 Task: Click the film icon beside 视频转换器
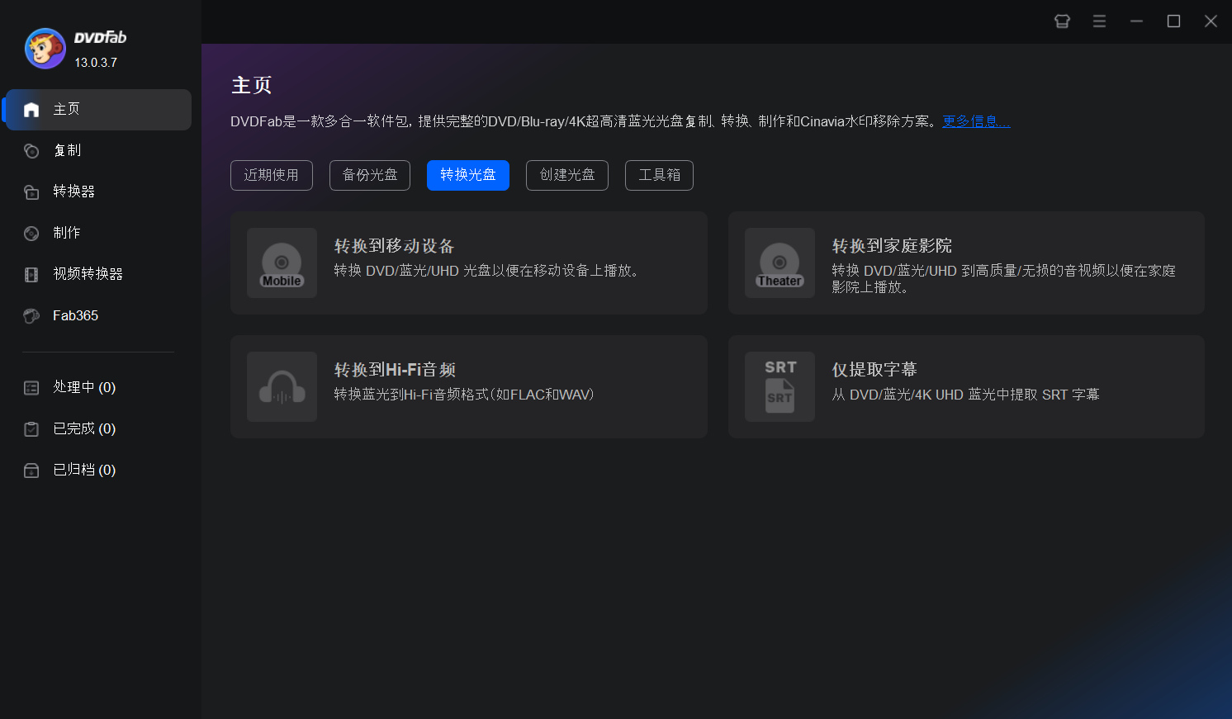pyautogui.click(x=31, y=275)
